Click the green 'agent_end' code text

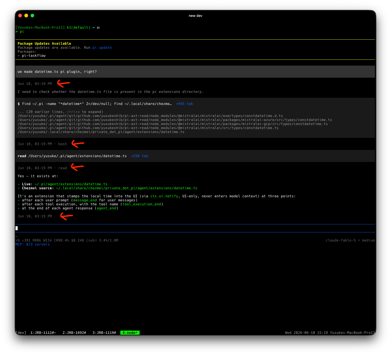[106, 208]
